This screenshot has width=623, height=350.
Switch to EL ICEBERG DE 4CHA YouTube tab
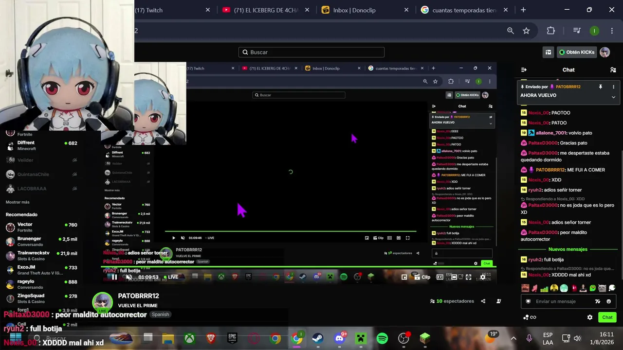[x=266, y=10]
